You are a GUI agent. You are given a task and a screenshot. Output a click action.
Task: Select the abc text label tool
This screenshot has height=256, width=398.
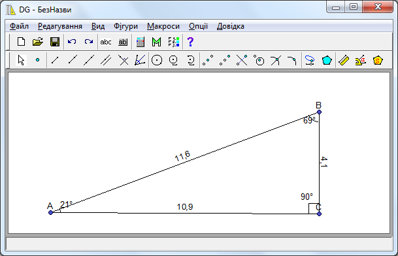click(x=106, y=42)
